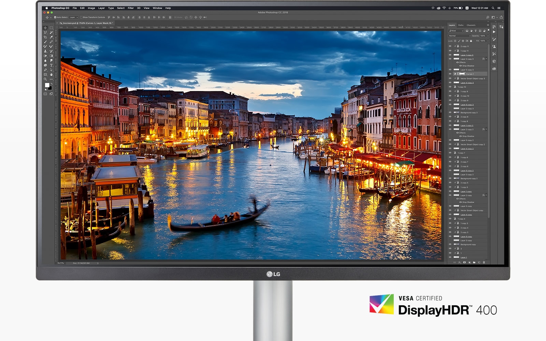Viewport: 546px width, 341px height.
Task: Switch to the Channels tab
Action: [x=471, y=25]
